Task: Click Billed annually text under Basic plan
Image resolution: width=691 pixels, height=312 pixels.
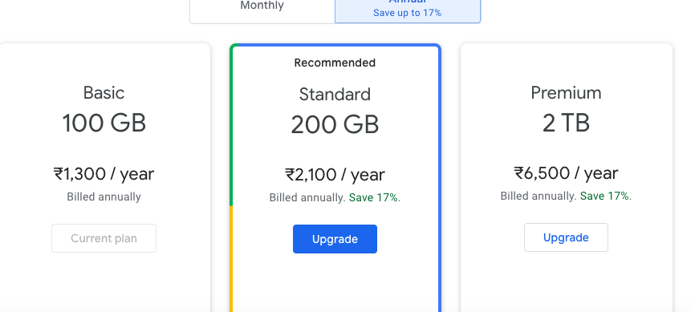Action: 104,197
